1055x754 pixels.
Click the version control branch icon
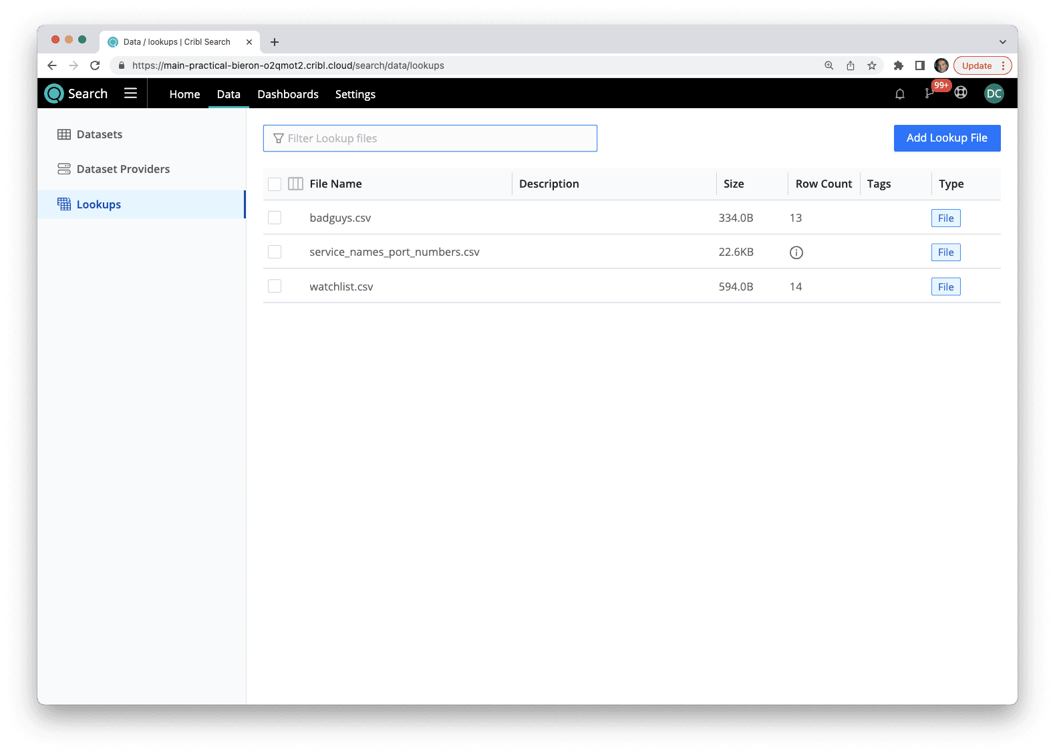(929, 94)
